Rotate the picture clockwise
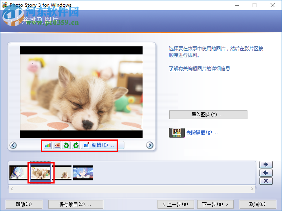Screen dimensions: 282x211 76,145
